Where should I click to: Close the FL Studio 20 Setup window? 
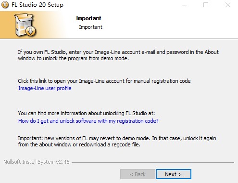(228, 5)
